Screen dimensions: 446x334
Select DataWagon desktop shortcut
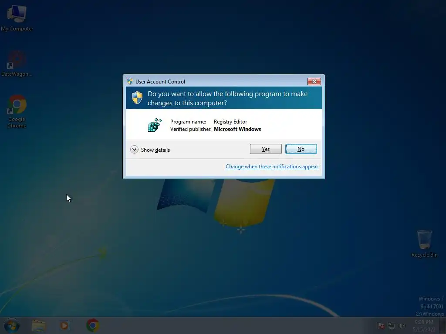pyautogui.click(x=17, y=63)
